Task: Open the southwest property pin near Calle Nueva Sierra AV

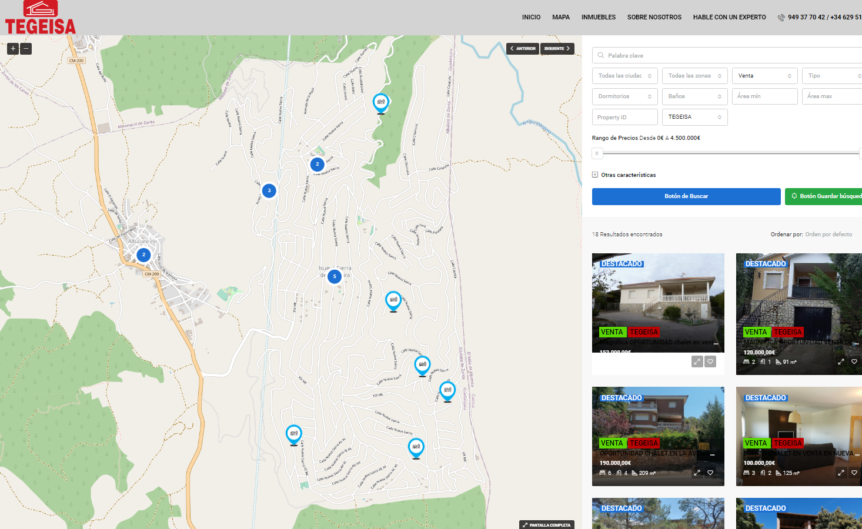Action: [293, 435]
